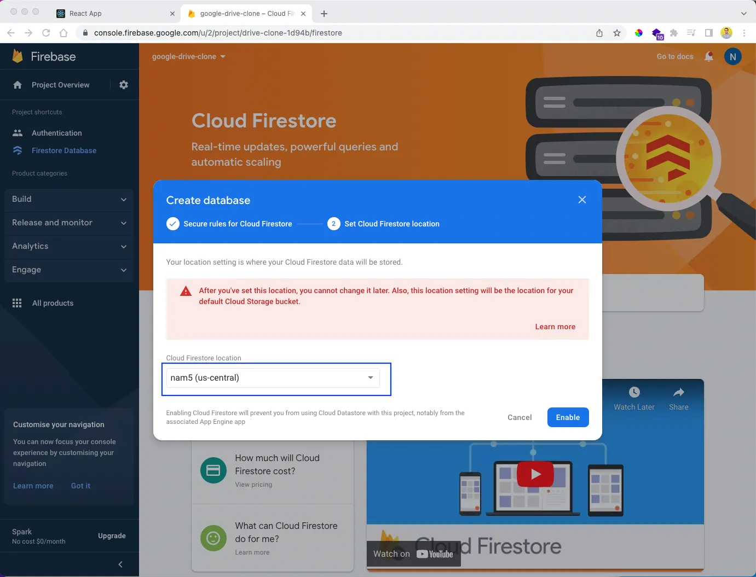Screen dimensions: 756x577
Task: Click the Enable button
Action: (x=568, y=417)
